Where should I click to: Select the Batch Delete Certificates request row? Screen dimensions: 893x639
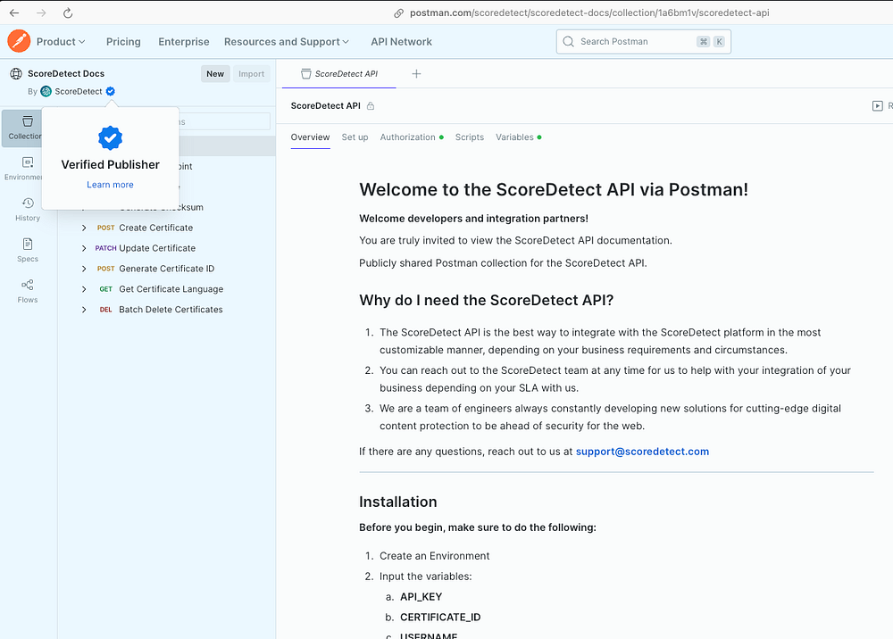(x=166, y=310)
